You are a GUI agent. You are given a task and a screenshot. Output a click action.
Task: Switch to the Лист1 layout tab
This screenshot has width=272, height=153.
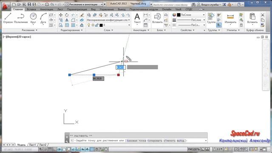(x=33, y=144)
